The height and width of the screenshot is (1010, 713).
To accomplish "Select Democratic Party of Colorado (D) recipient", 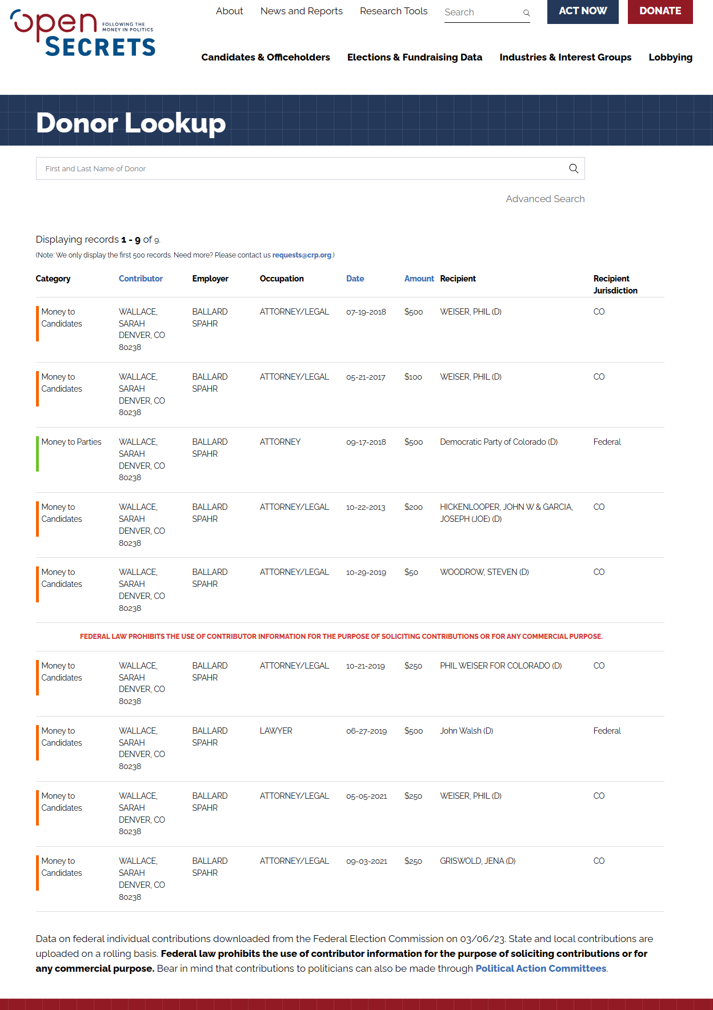I will (499, 442).
